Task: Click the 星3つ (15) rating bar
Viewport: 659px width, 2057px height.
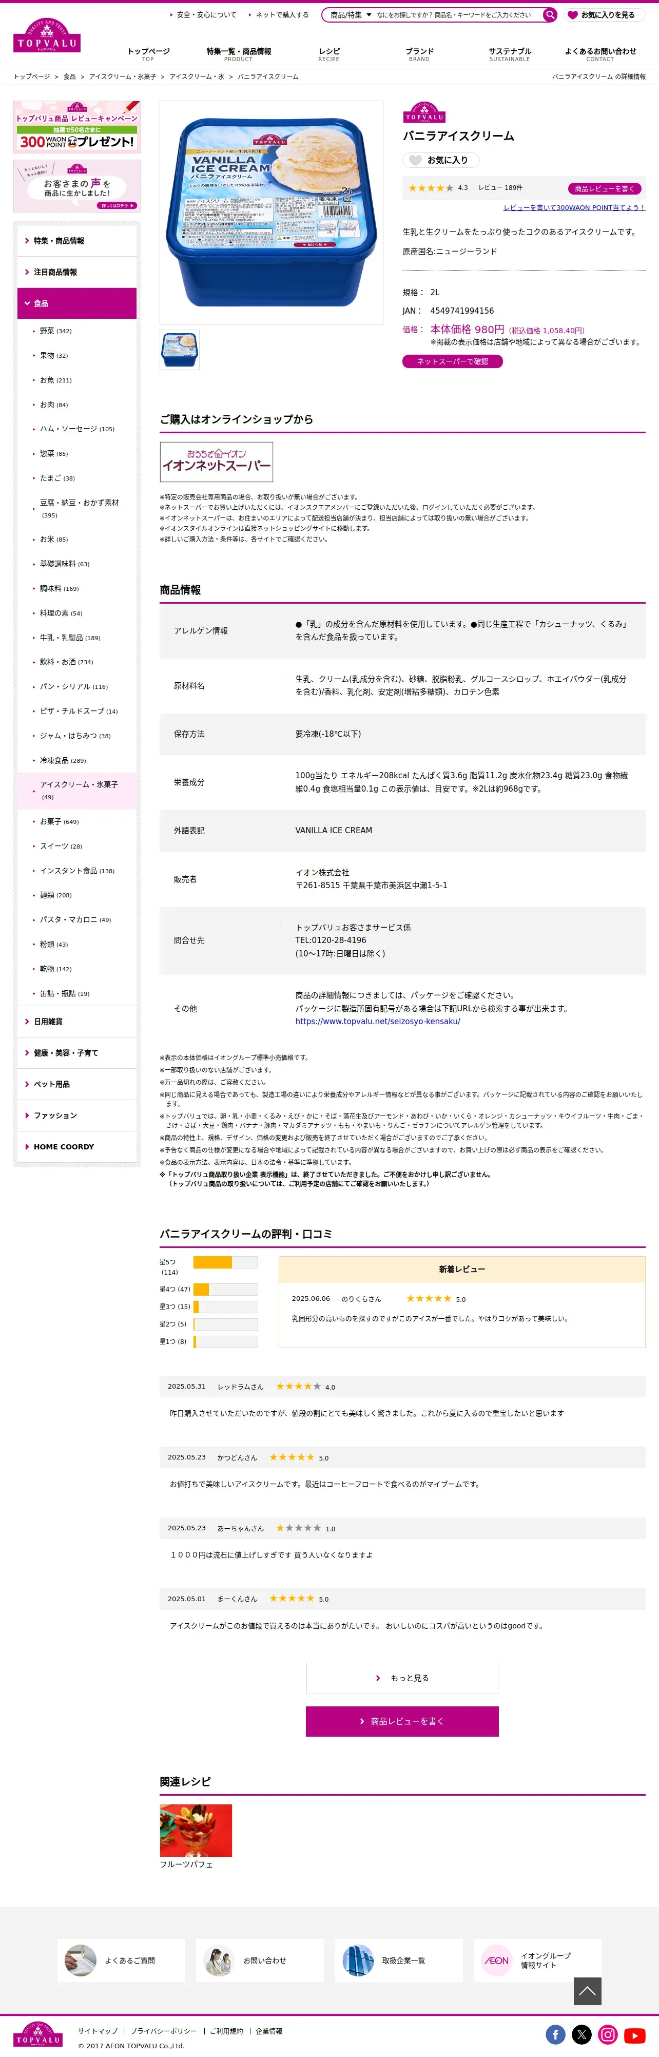Action: click(x=225, y=1306)
